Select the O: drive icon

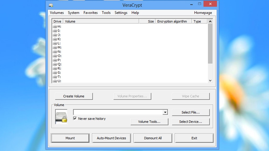coord(55,56)
